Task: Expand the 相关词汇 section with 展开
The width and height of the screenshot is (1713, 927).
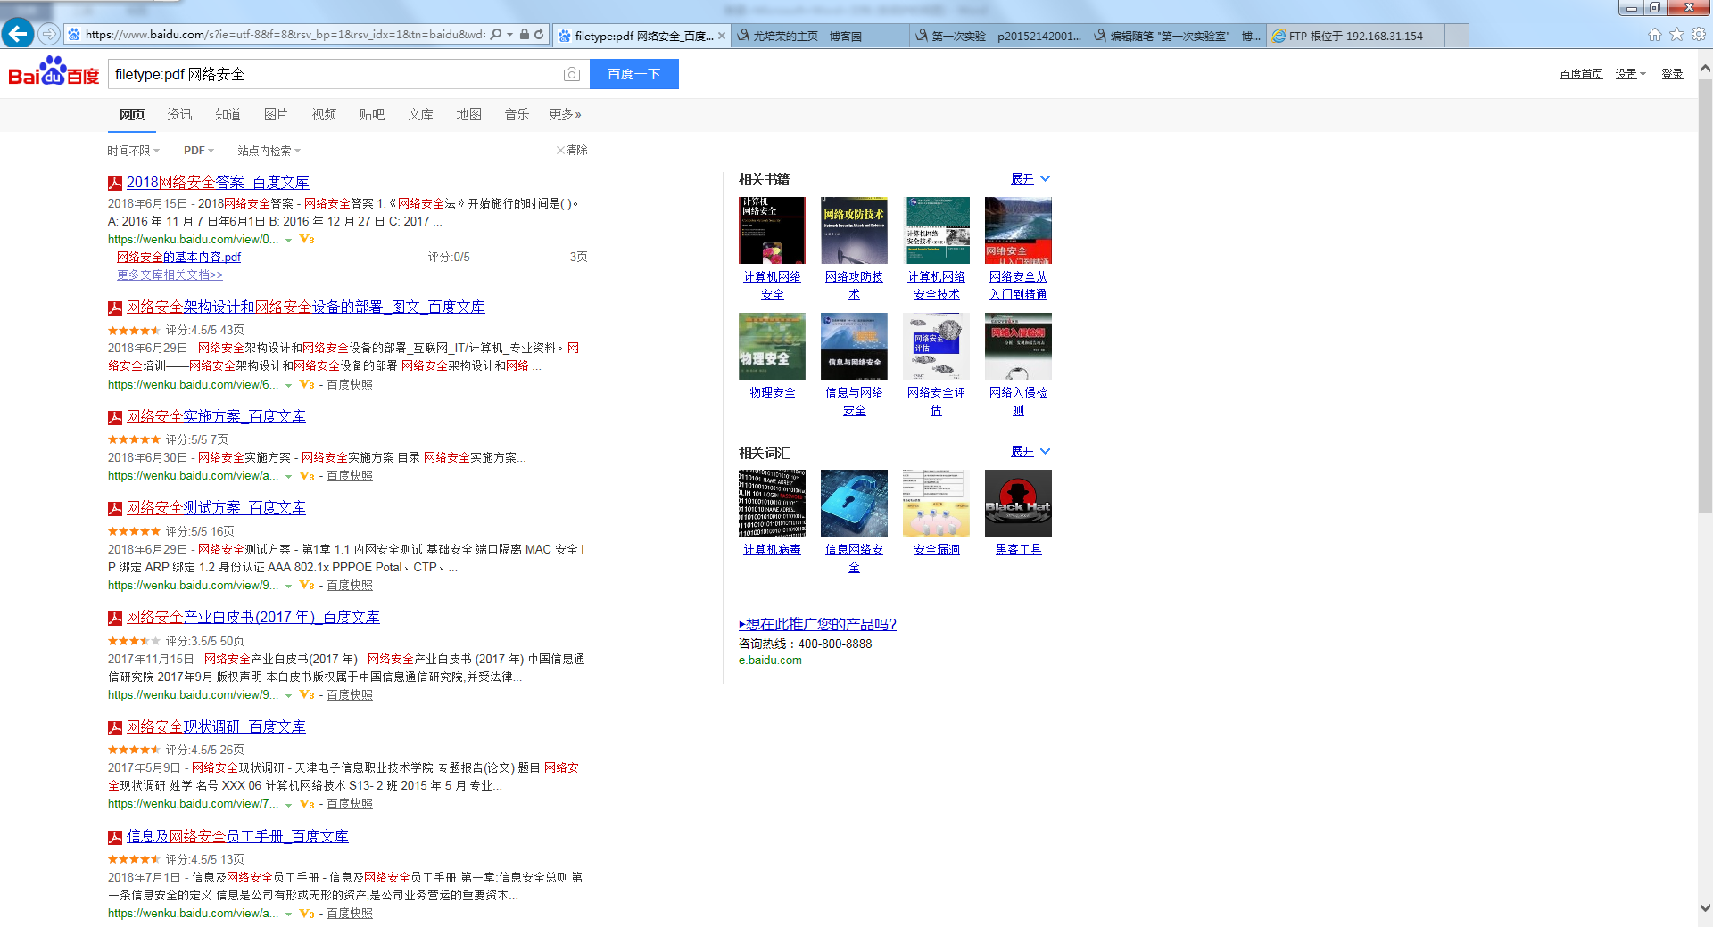Action: 1030,452
